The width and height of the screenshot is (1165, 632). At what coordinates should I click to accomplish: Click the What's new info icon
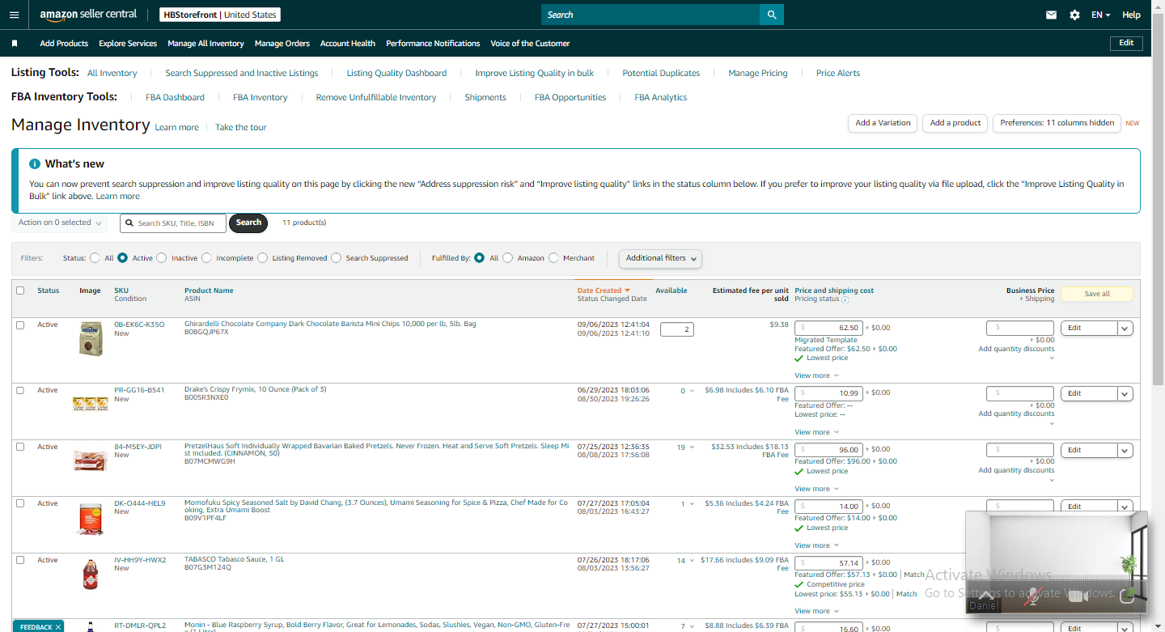pos(35,163)
